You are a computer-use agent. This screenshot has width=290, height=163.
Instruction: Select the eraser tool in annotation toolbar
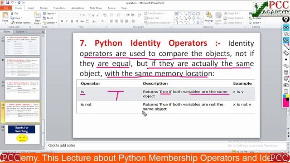[286, 53]
